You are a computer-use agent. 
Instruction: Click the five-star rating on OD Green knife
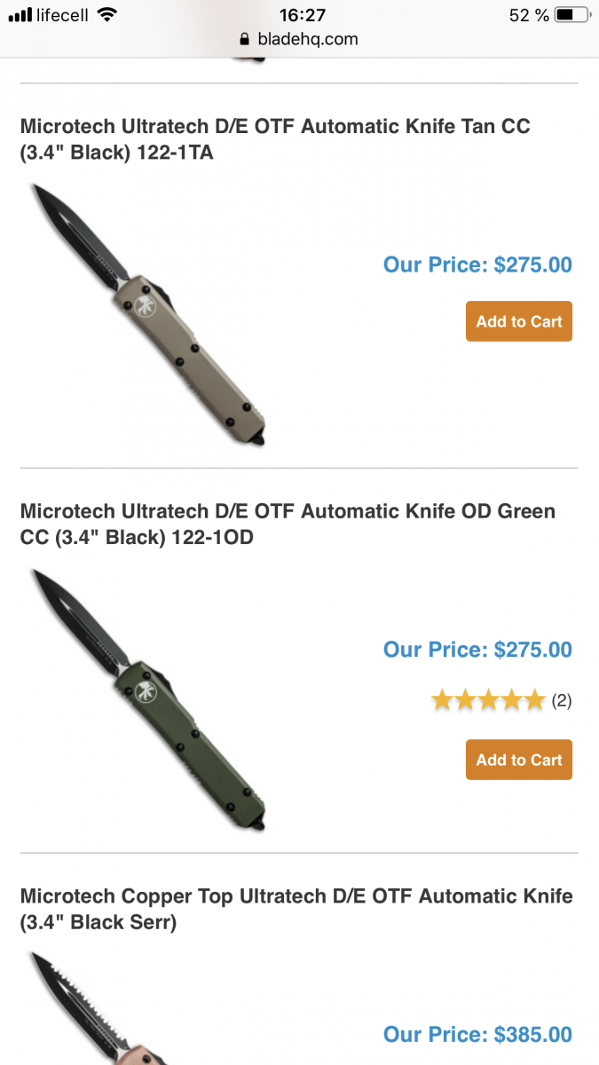[488, 700]
